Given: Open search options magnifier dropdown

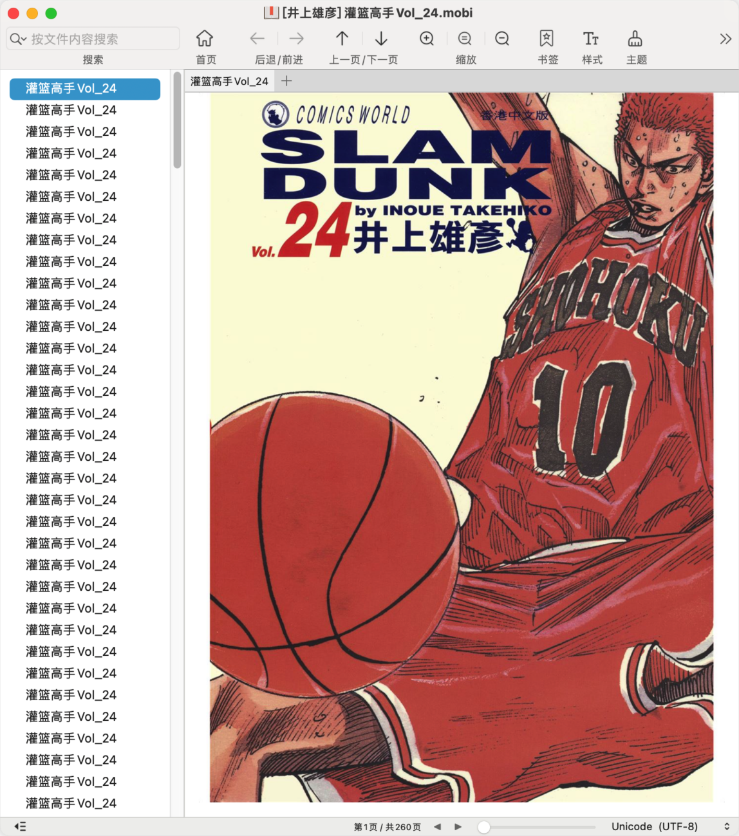Looking at the screenshot, I should (17, 39).
